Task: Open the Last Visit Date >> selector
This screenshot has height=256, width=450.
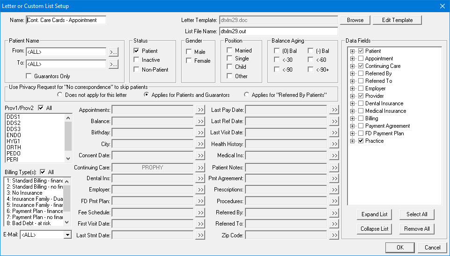Action: (333, 133)
